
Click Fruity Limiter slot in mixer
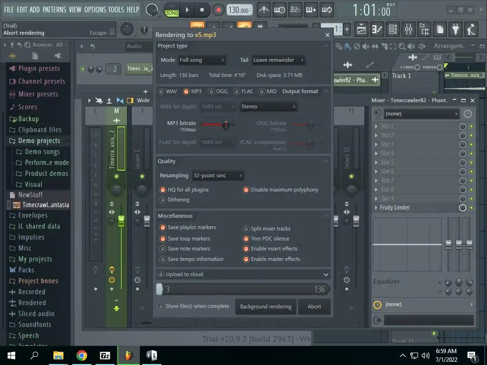[395, 208]
